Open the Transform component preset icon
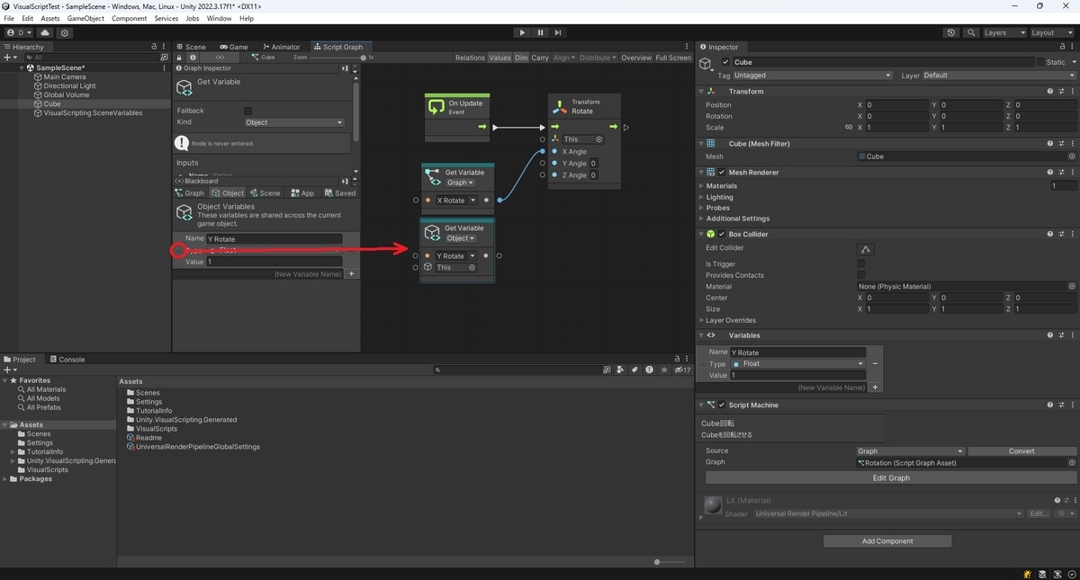Viewport: 1080px width, 580px height. (1061, 91)
